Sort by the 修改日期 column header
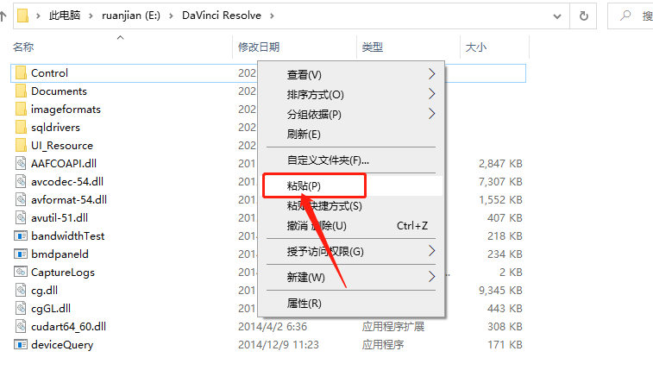This screenshot has width=653, height=370. point(259,47)
